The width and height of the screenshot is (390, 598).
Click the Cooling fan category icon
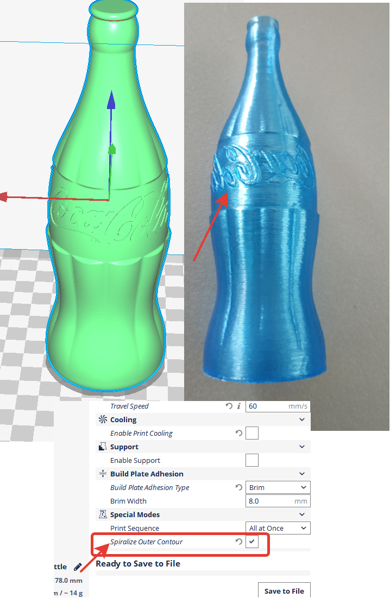click(x=103, y=419)
